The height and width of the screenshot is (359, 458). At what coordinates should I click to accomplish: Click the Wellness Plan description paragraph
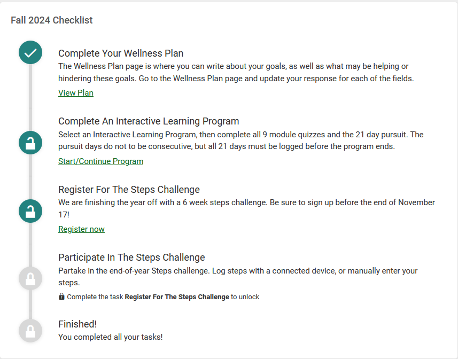click(235, 72)
